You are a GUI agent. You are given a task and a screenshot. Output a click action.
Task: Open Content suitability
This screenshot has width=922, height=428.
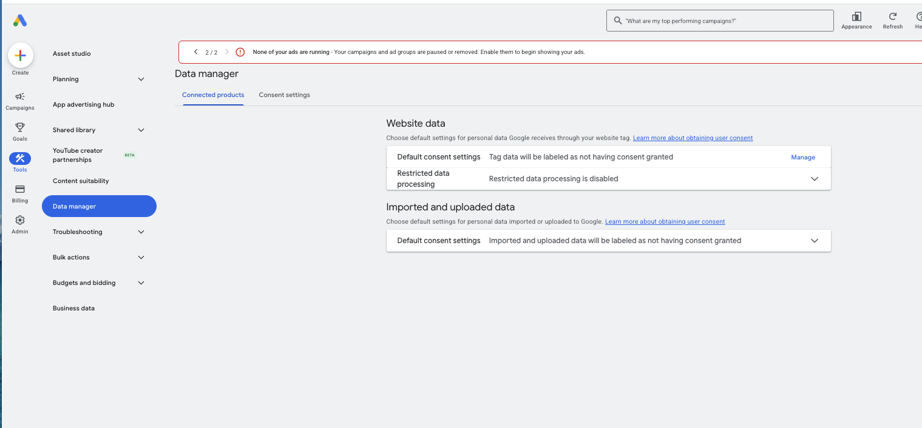81,181
